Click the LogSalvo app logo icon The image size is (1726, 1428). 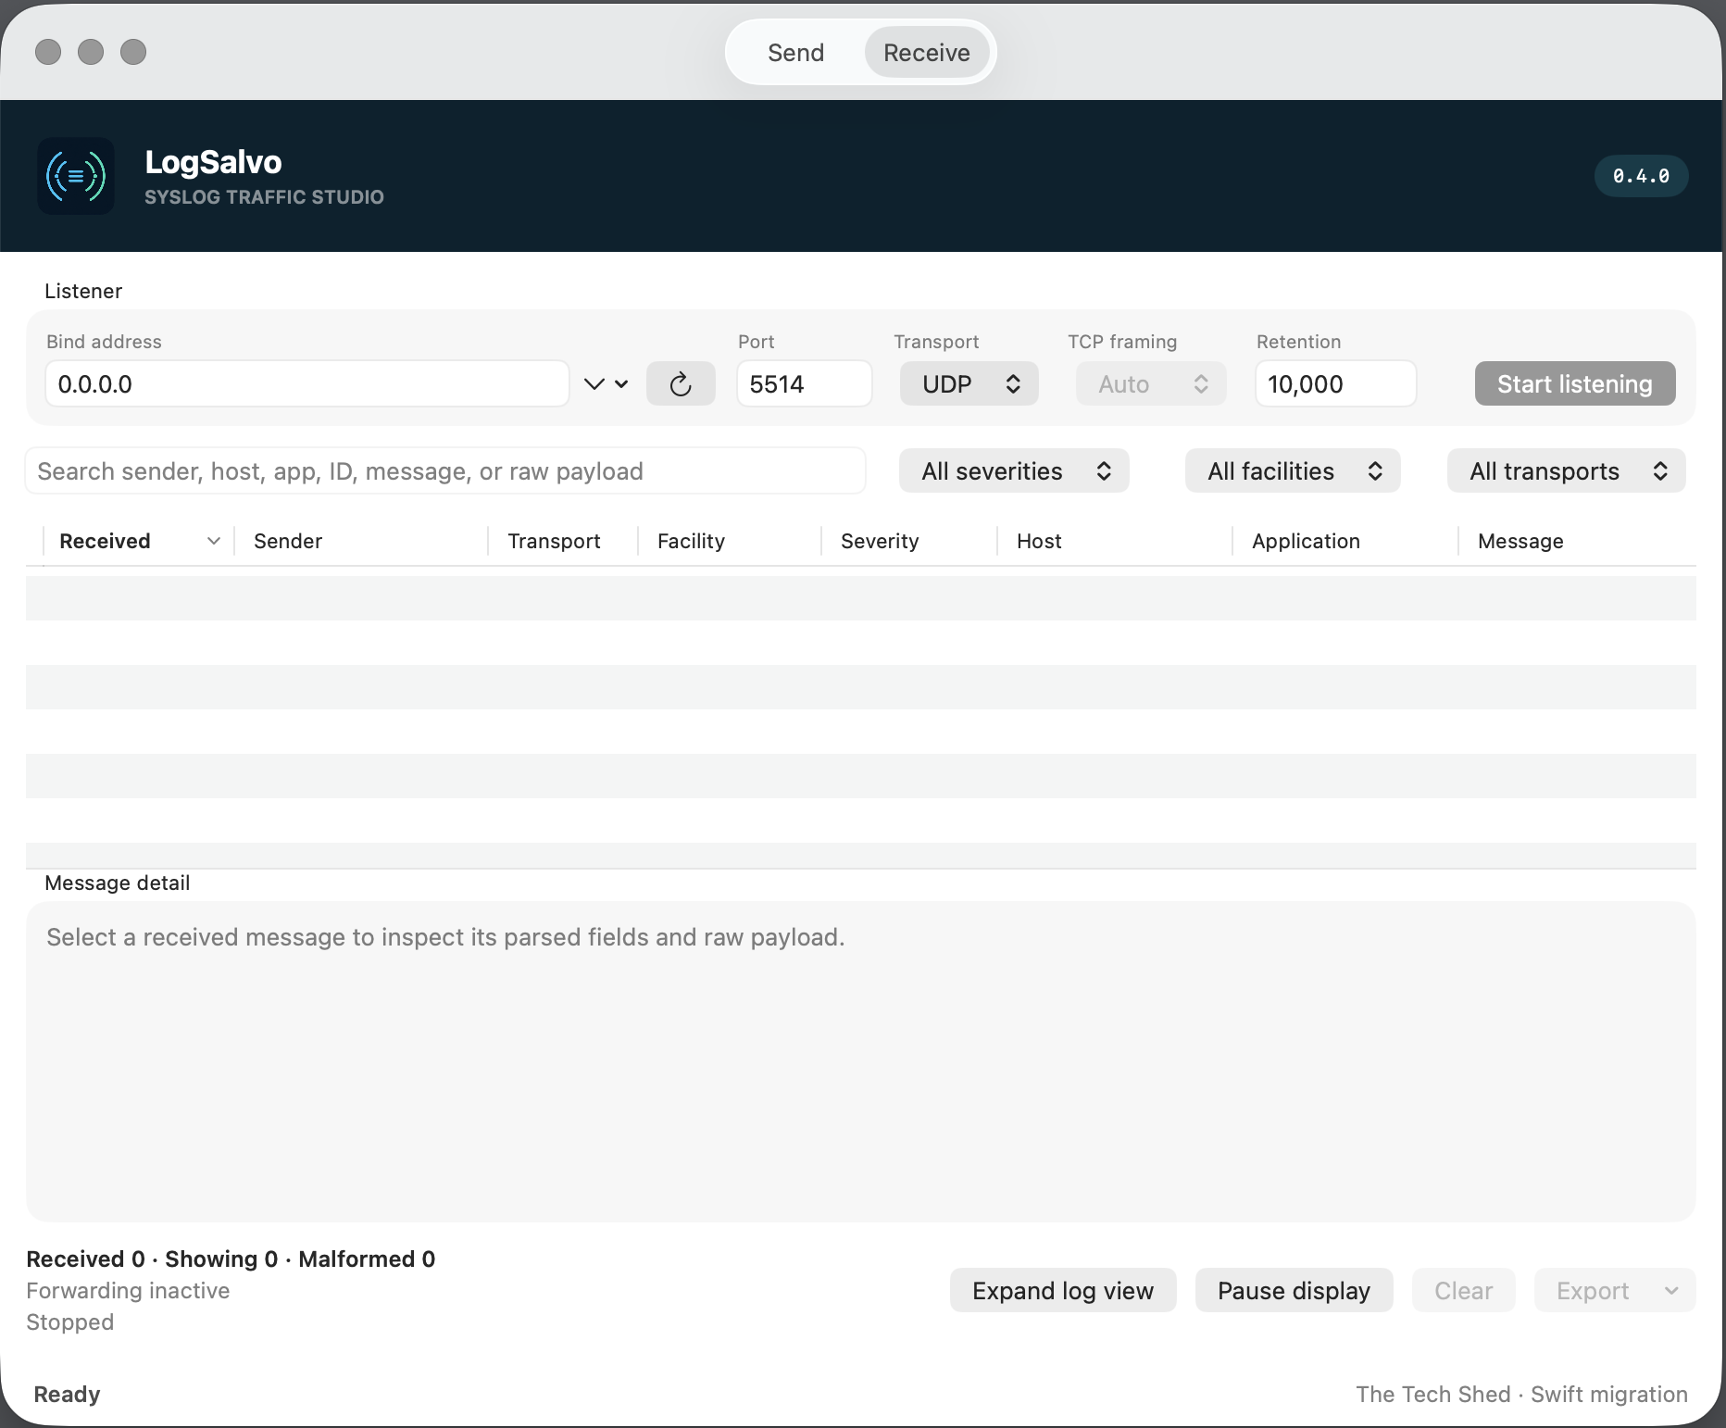(x=76, y=176)
